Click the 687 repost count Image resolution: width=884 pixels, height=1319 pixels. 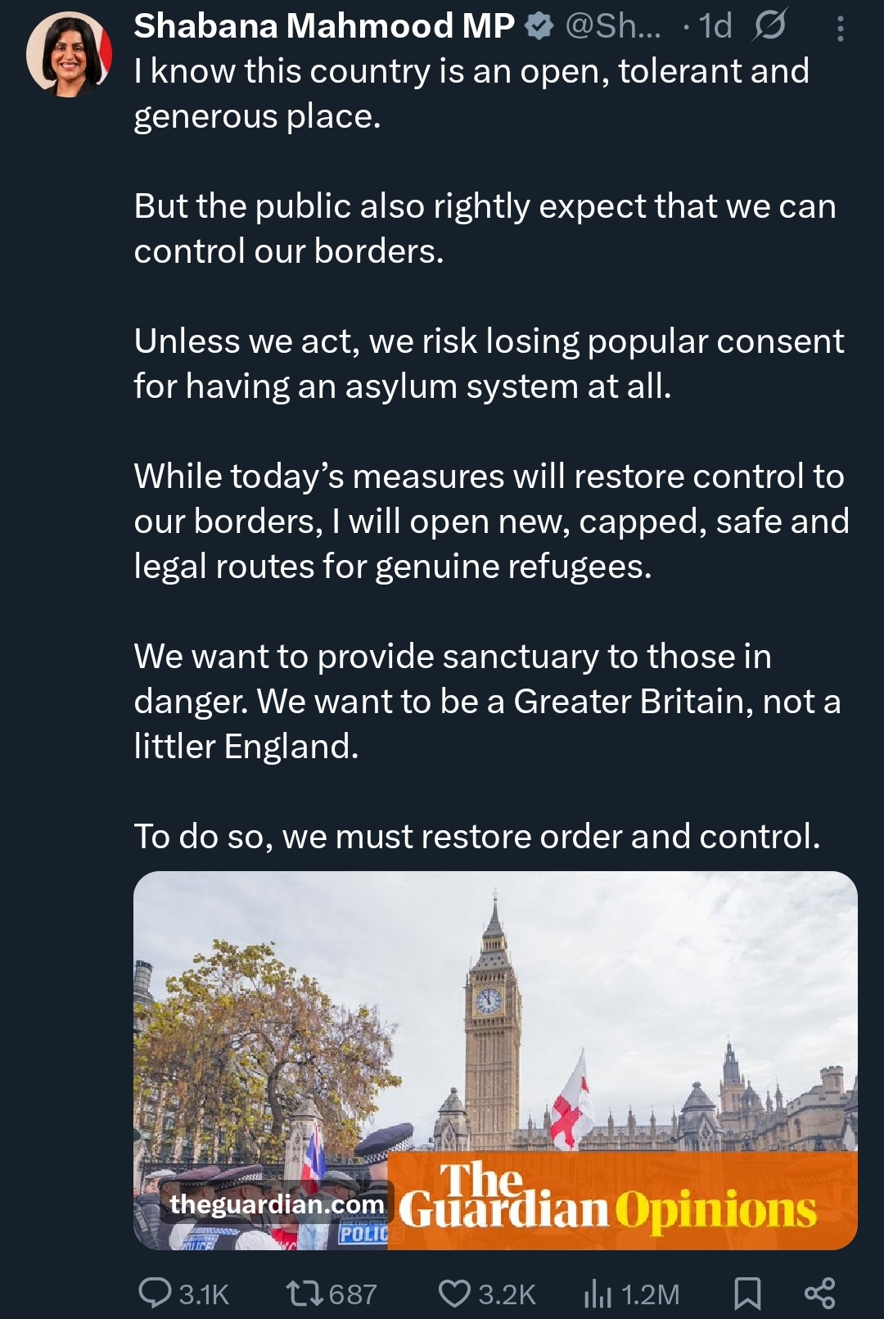pos(353,1294)
